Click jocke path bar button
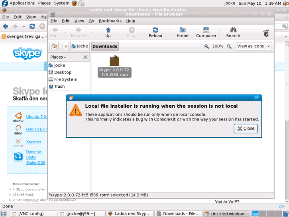The height and width of the screenshot is (217, 289). click(80, 46)
